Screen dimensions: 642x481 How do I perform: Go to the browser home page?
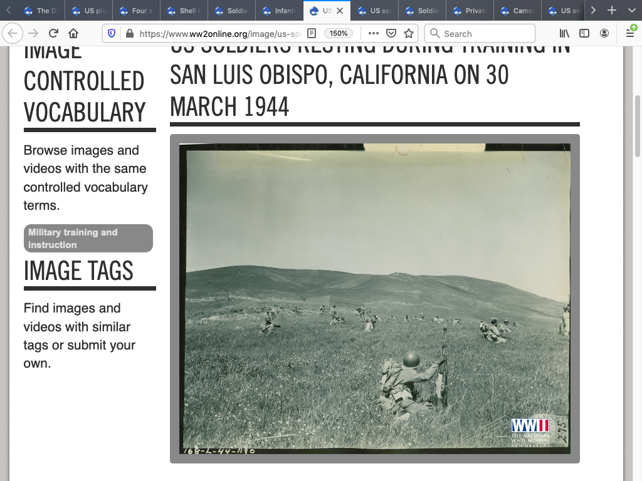[73, 33]
